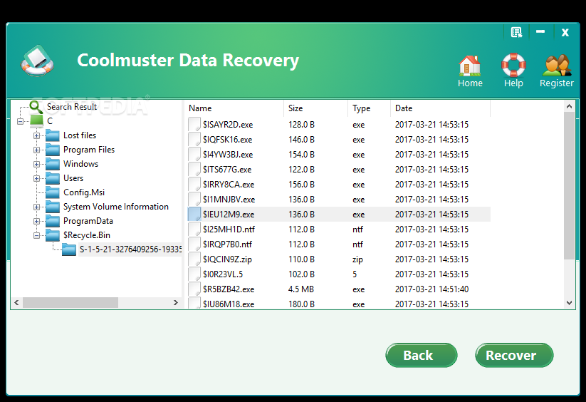Screen dimensions: 586x402
Task: Click the 4.5 MB size cell
Action: [x=301, y=289]
